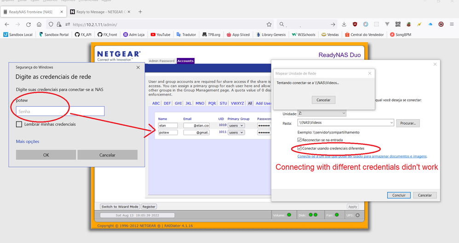The image size is (459, 243).
Task: Open a new browser tab with plus
Action: pos(140,12)
